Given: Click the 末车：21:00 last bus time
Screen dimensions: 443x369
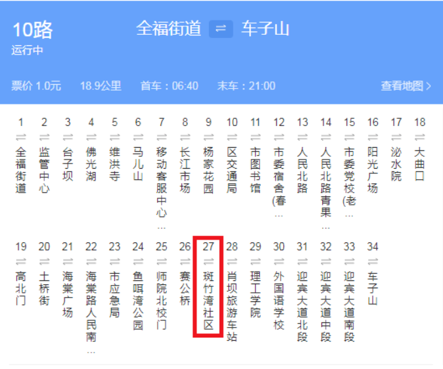Looking at the screenshot, I should pyautogui.click(x=246, y=86).
